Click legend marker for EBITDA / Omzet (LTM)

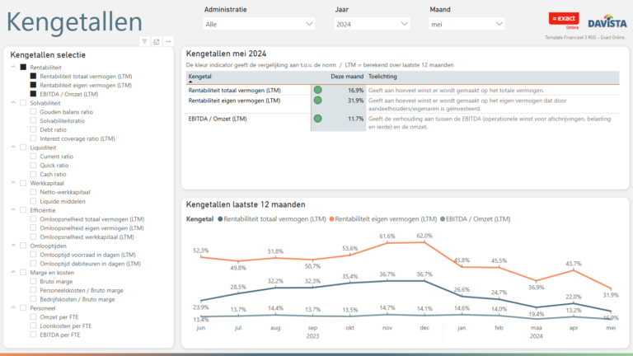click(x=443, y=219)
